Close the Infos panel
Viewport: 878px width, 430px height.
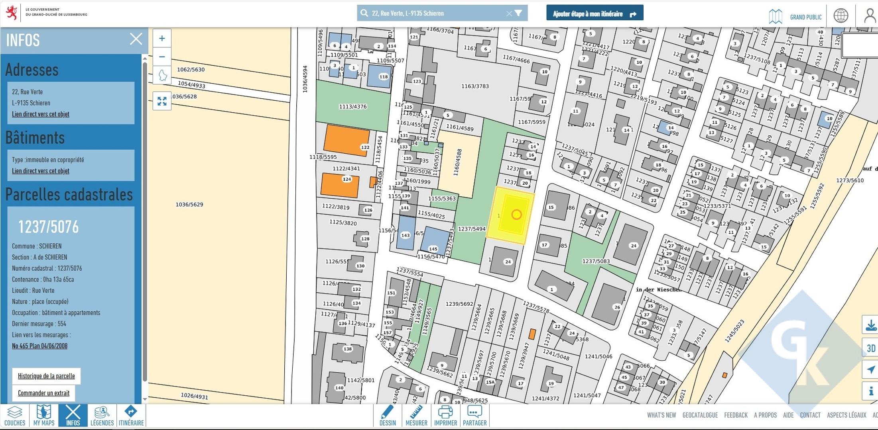pyautogui.click(x=136, y=39)
